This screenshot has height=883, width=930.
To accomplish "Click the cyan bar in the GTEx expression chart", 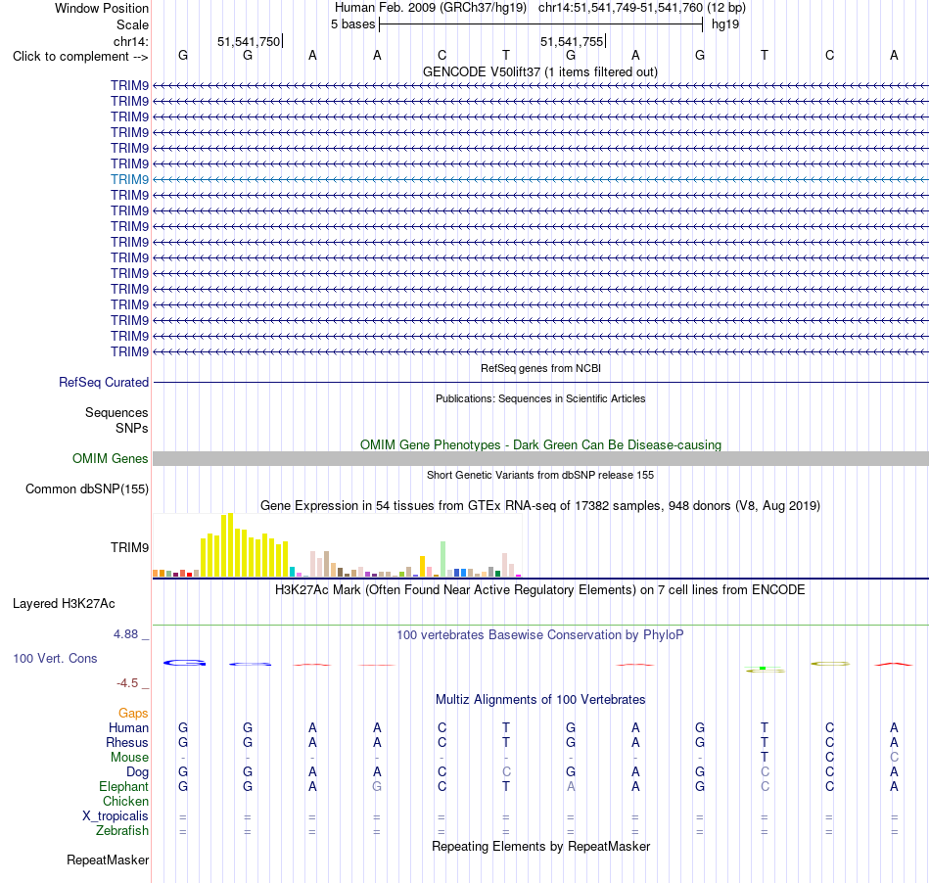I will [292, 573].
